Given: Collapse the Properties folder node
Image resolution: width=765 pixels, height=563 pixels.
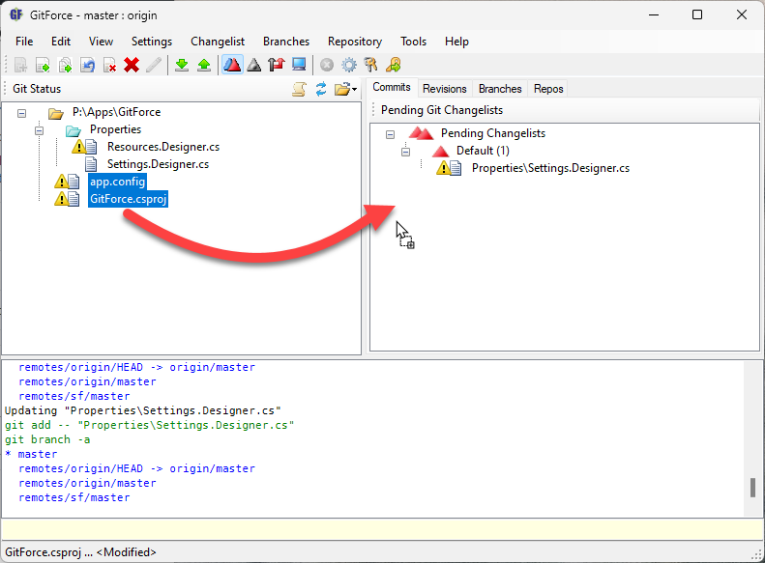Looking at the screenshot, I should pyautogui.click(x=40, y=130).
